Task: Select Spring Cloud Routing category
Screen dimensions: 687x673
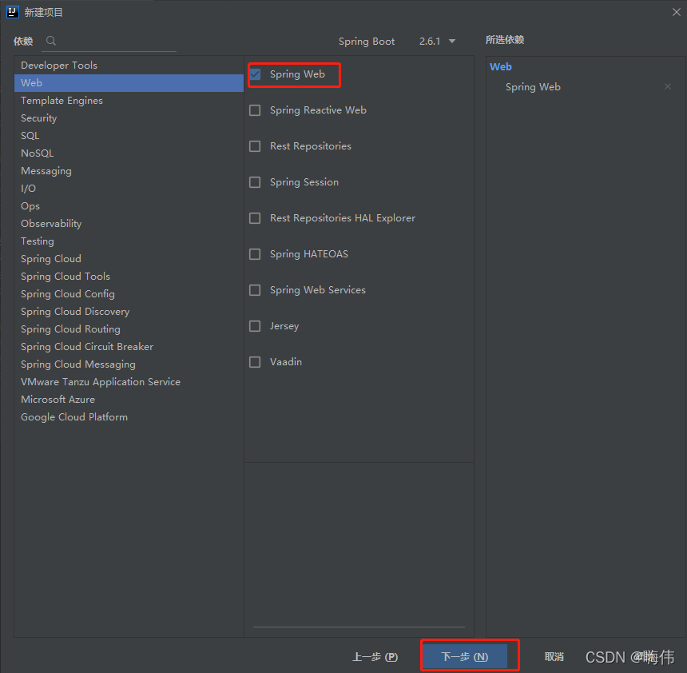Action: click(x=129, y=329)
